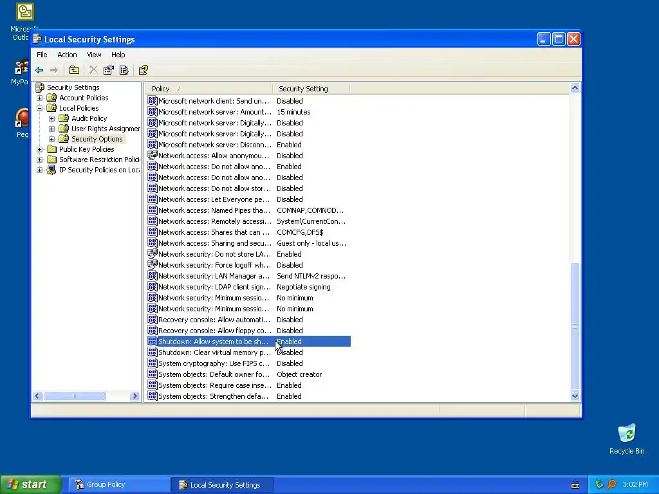
Task: Click icon beside Recovery console: Allow floppy co…
Action: (152, 330)
